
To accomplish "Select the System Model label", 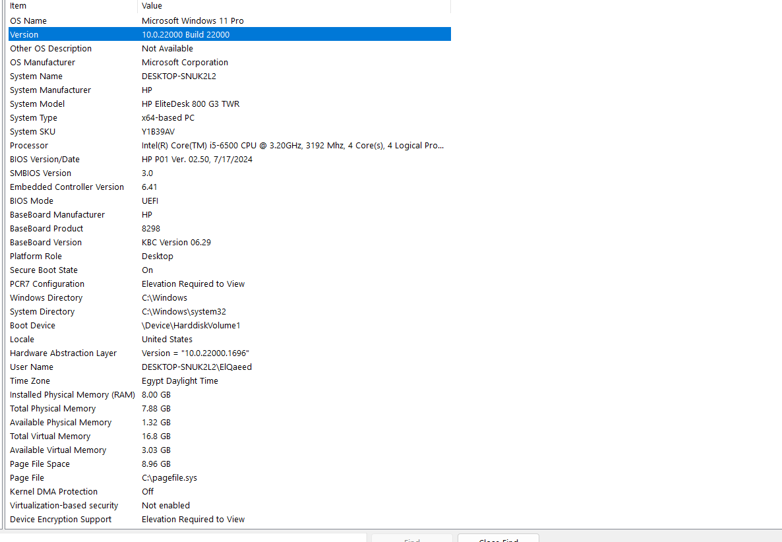I will coord(38,104).
